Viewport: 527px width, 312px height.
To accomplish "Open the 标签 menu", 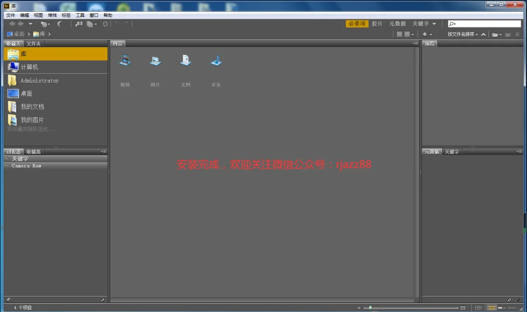I will pyautogui.click(x=66, y=15).
